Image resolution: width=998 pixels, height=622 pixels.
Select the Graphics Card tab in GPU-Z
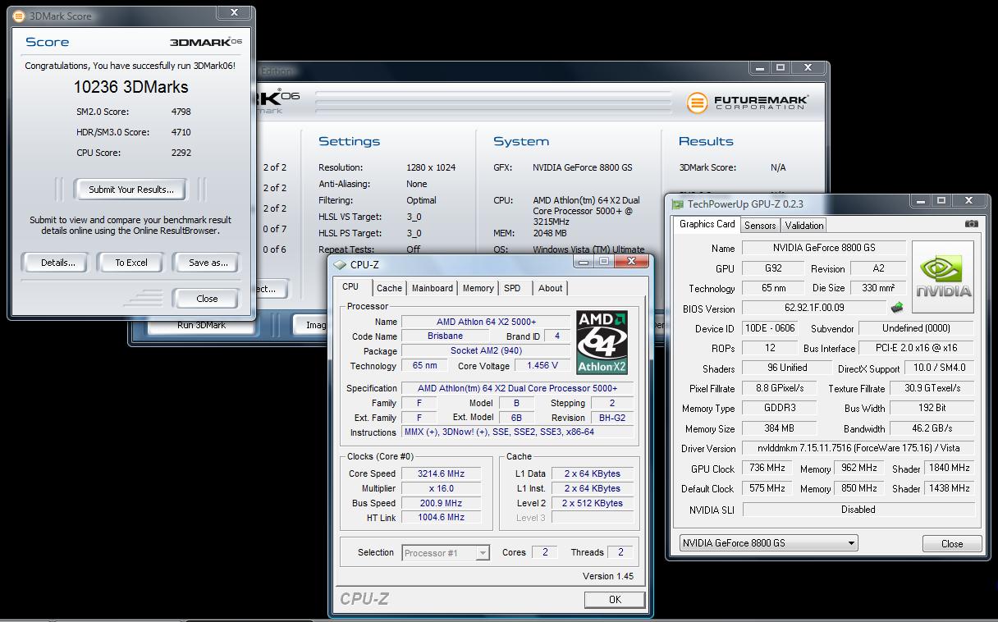click(x=707, y=224)
